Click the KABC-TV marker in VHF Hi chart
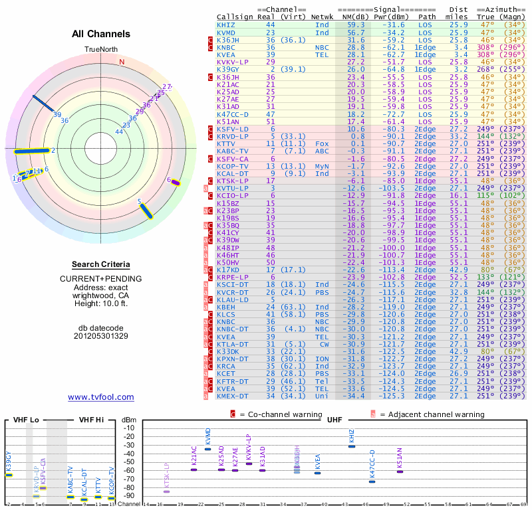 70,497
